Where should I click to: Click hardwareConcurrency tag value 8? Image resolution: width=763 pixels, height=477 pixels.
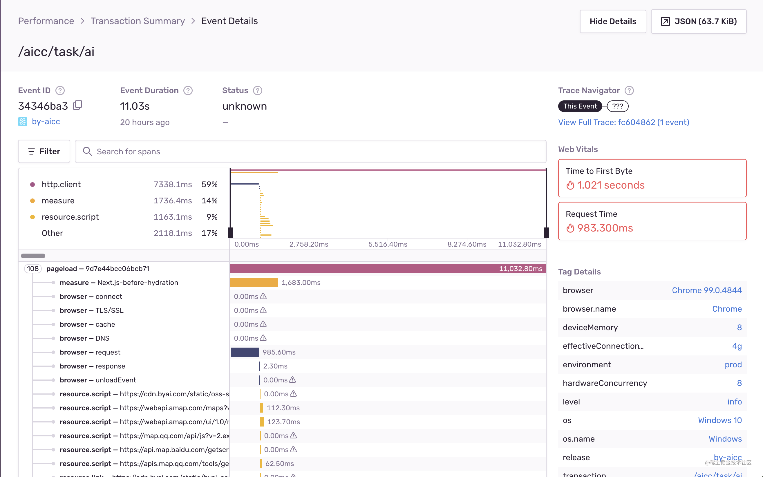click(x=739, y=383)
